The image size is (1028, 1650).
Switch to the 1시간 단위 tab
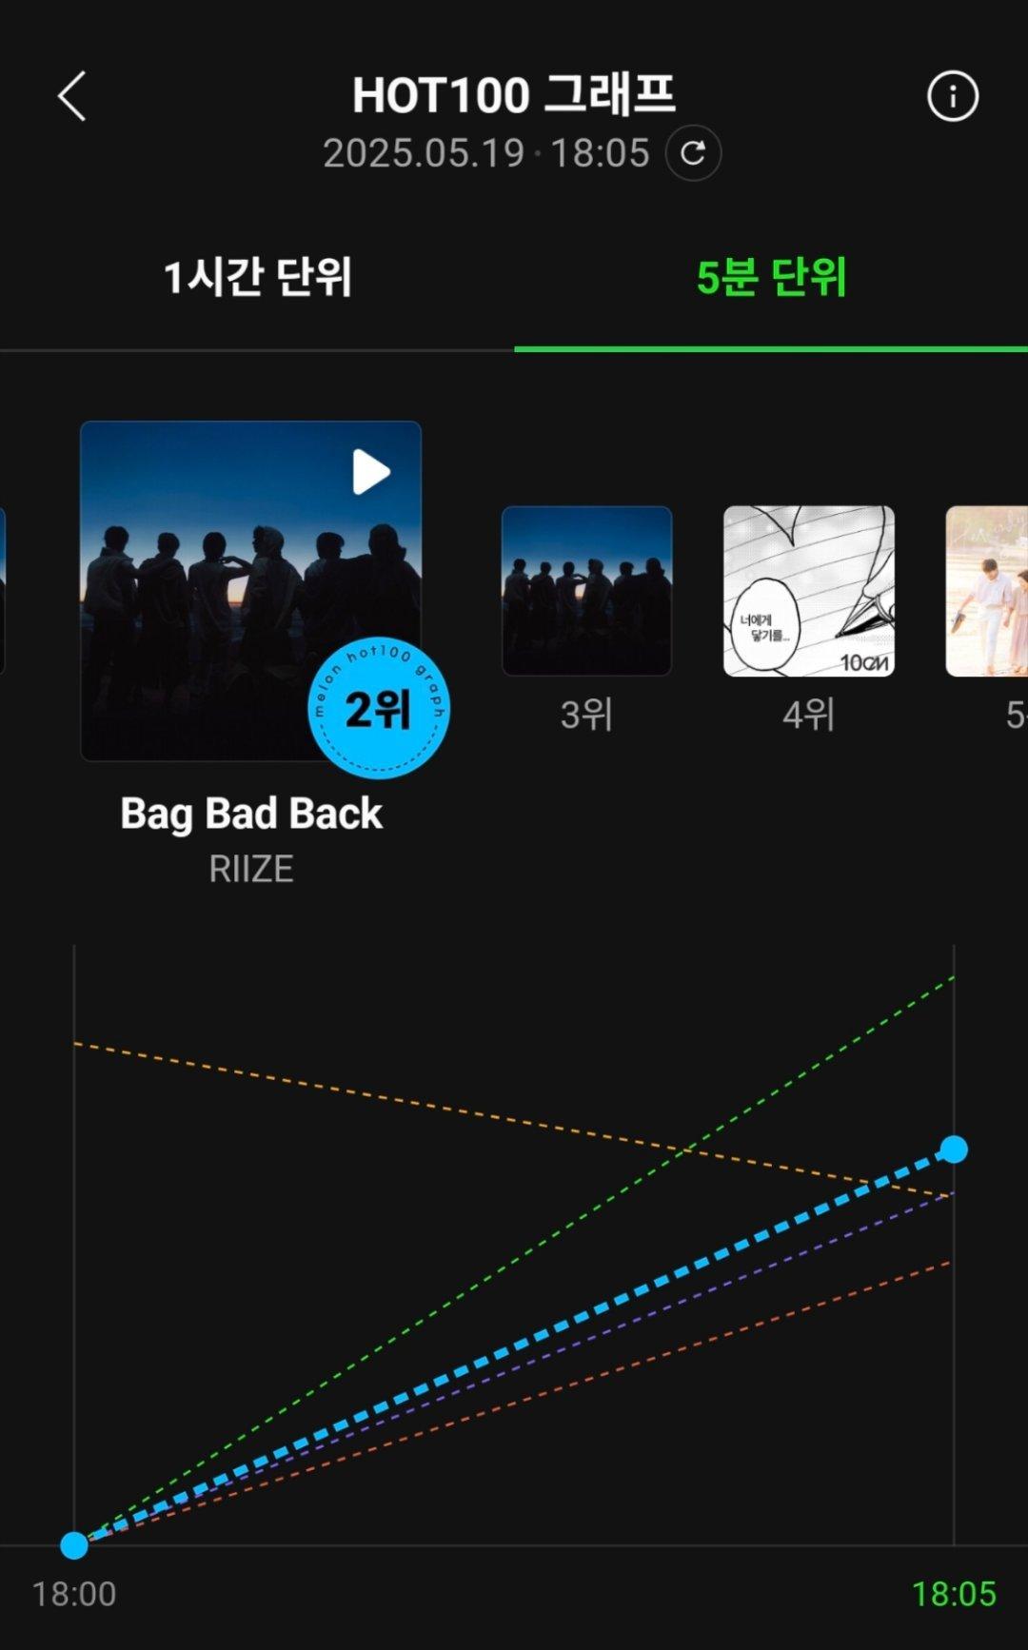tap(258, 278)
